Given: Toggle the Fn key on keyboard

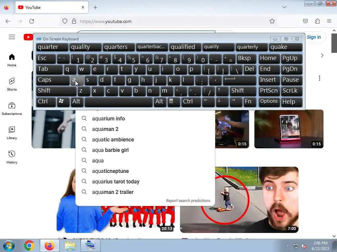Looking at the screenshot, I should pos(250,102).
